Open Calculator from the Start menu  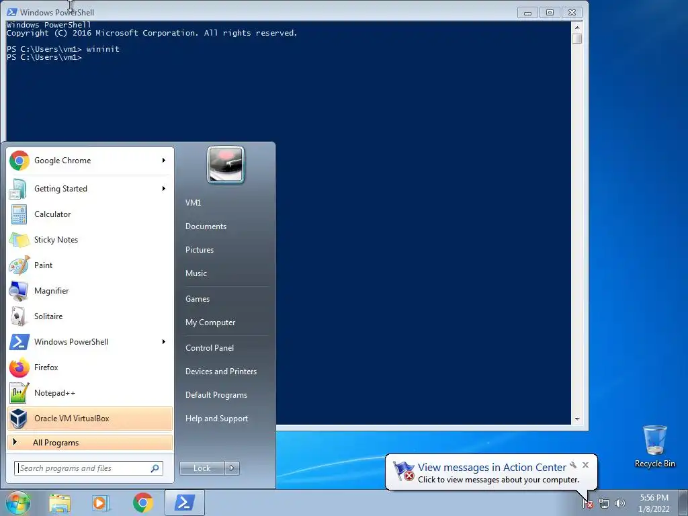click(x=90, y=214)
